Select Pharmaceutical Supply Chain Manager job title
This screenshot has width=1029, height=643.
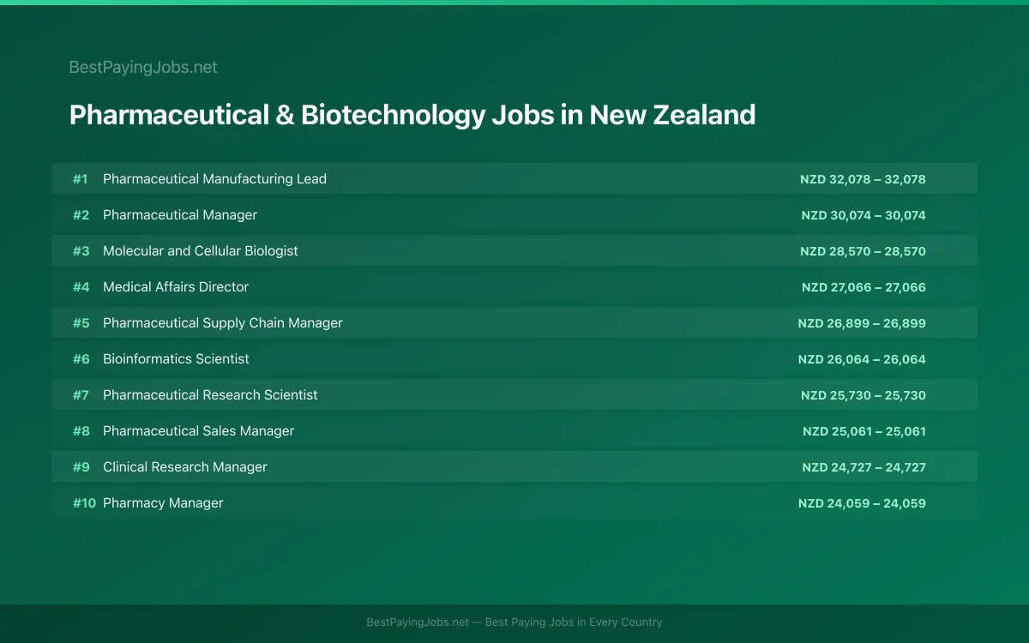223,323
